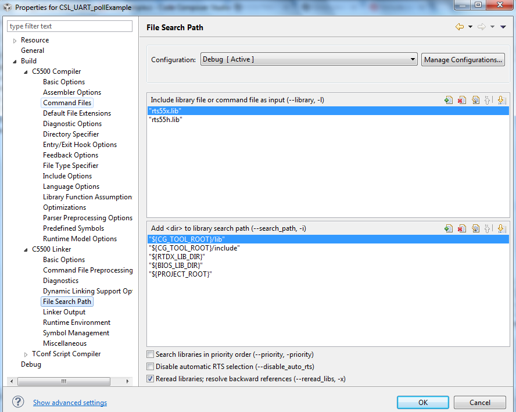Open Optimizations page
Viewport: 516px width, 412px height.
pyautogui.click(x=64, y=207)
